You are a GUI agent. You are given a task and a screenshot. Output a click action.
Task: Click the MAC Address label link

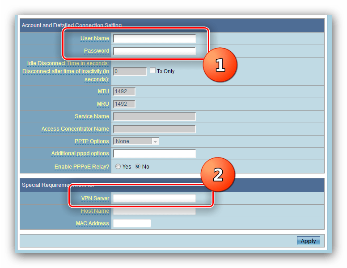click(x=93, y=223)
